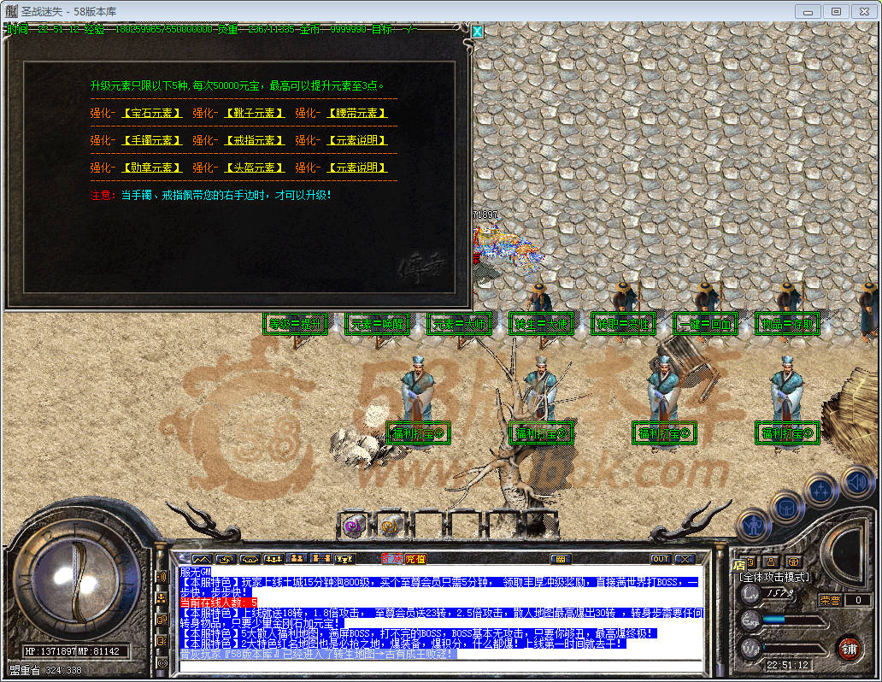Toggle the fourth chat side channel icon
Screen dimensions: 882x682
(162, 641)
